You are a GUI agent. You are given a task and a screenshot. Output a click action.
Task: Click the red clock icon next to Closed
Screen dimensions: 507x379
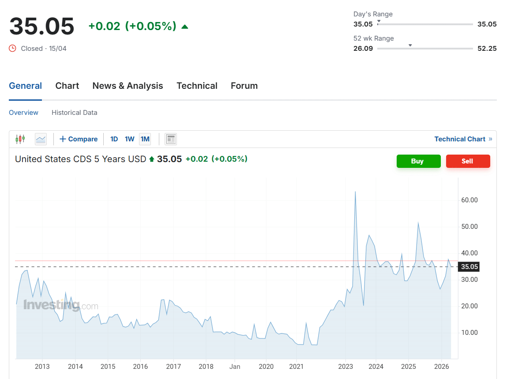tap(13, 49)
